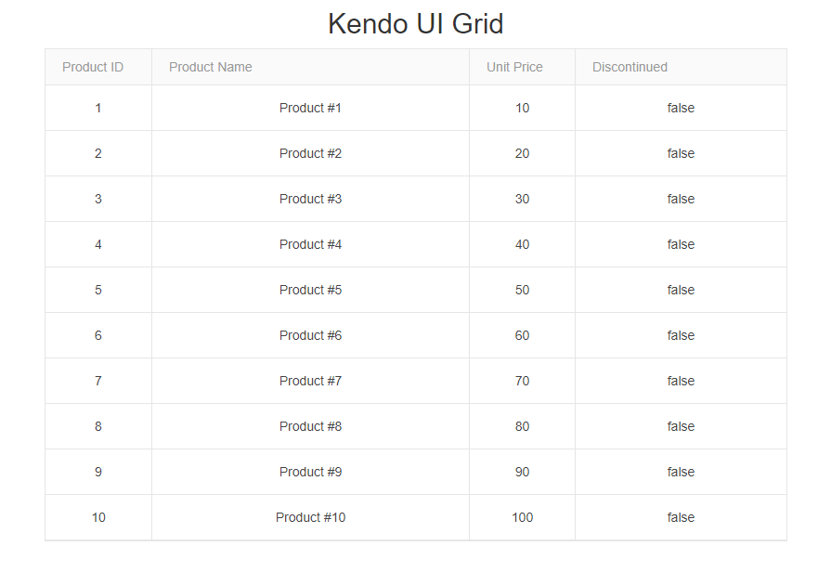Screen dimensions: 831x585
Task: Select the row for Product #9
Action: tap(310, 472)
